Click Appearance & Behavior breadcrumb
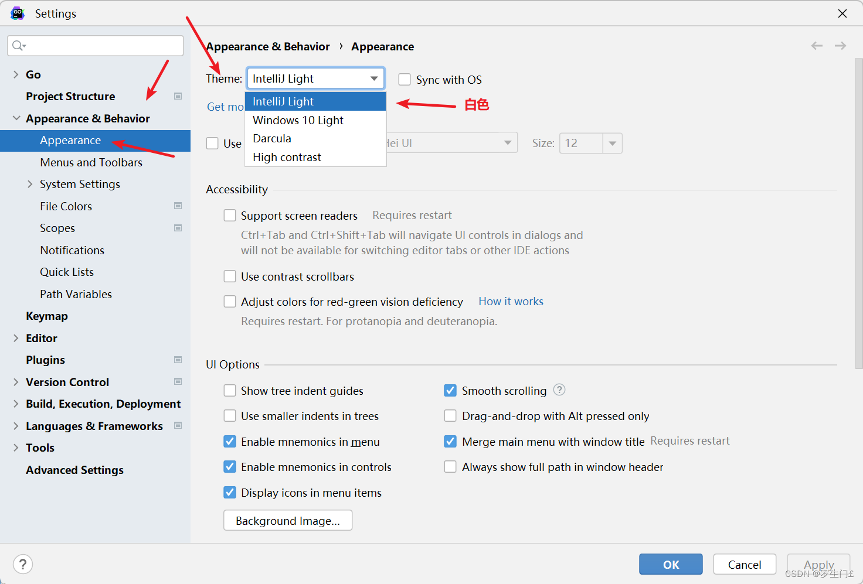The width and height of the screenshot is (863, 584). (268, 46)
